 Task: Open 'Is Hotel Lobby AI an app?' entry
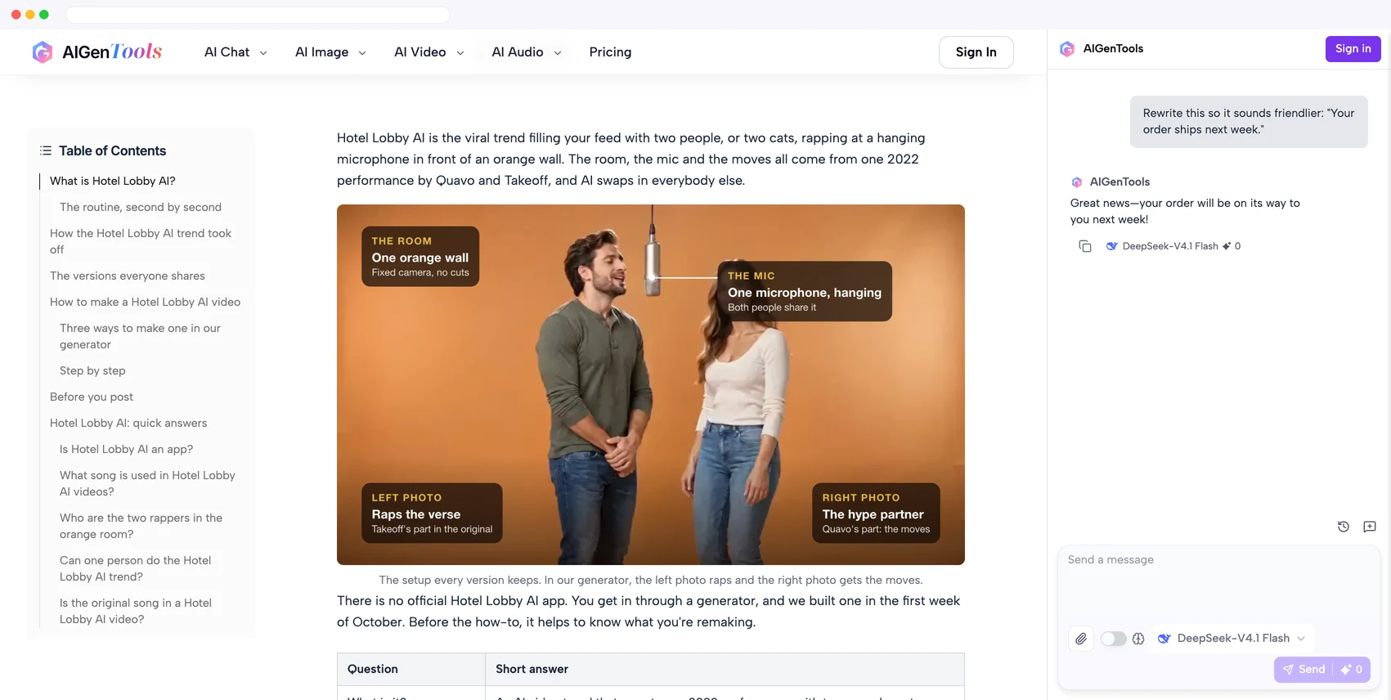point(127,449)
